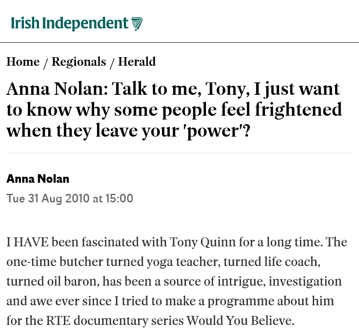Open the Anna Nolan author byline

coord(38,179)
